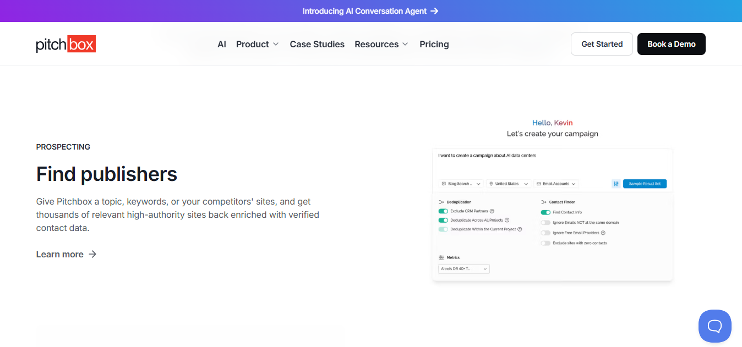Disable the Find Contact Info switch
The width and height of the screenshot is (742, 347).
(x=545, y=212)
